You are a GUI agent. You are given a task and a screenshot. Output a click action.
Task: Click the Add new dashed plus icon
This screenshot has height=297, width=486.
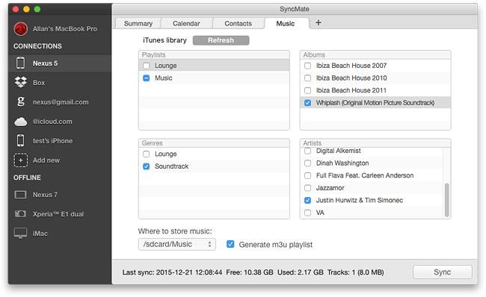click(x=20, y=160)
